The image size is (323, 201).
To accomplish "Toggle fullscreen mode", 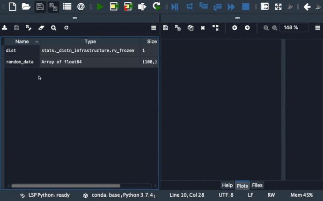I will (279, 7).
